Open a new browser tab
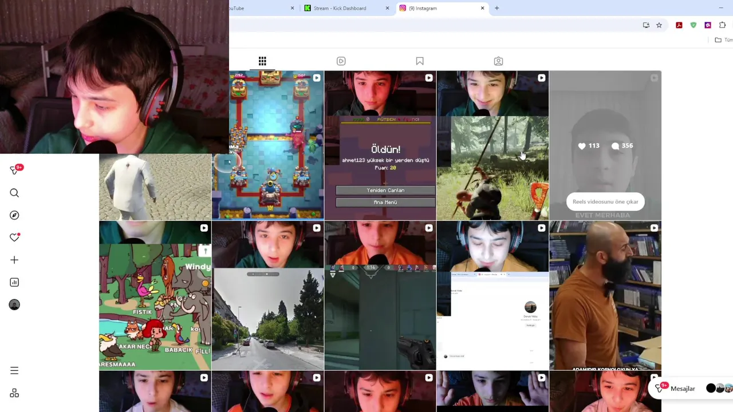Image resolution: width=733 pixels, height=412 pixels. point(496,8)
